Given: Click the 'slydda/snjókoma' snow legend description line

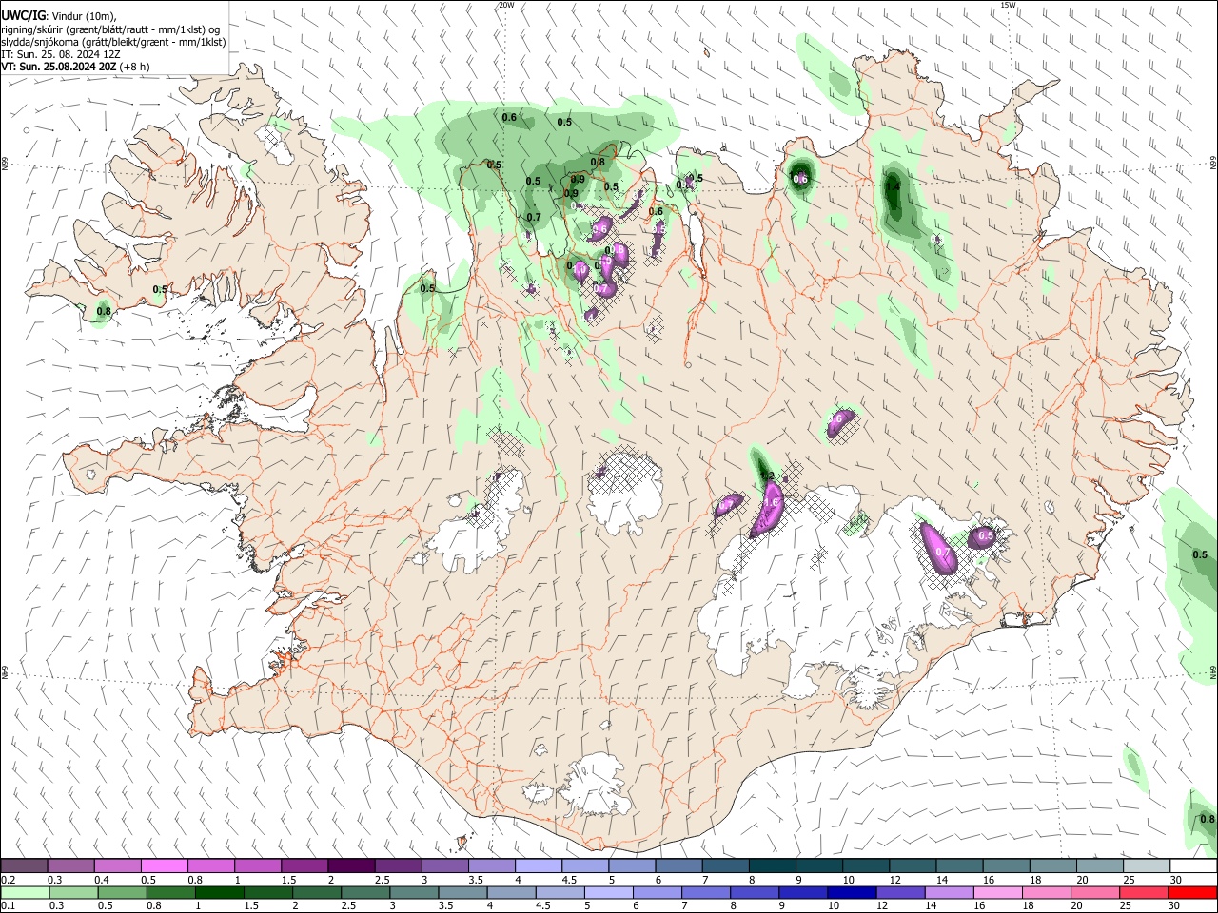Looking at the screenshot, I should tap(113, 42).
